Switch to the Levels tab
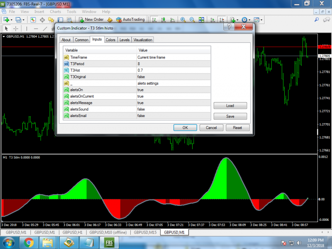332x249 pixels. (x=124, y=40)
